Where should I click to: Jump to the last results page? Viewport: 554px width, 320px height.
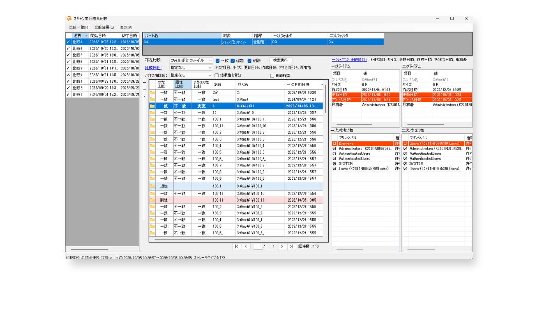click(291, 246)
